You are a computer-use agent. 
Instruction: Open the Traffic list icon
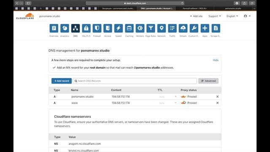pyautogui.click(x=173, y=28)
